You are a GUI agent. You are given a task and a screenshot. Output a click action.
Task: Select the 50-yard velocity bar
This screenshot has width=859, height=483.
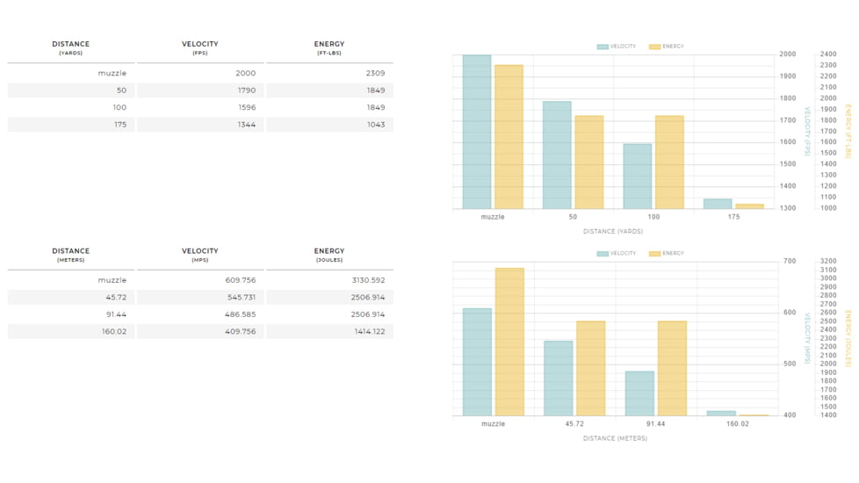click(x=557, y=155)
